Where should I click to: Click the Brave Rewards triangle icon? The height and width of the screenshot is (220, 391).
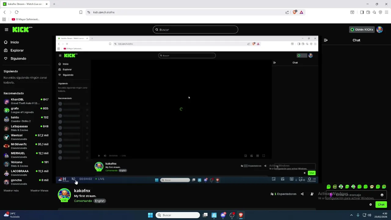click(x=301, y=12)
